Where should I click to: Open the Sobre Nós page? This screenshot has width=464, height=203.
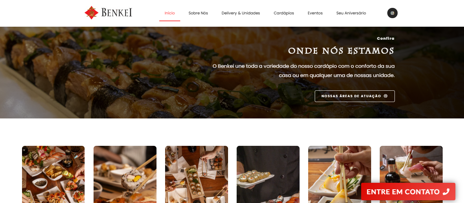point(198,13)
